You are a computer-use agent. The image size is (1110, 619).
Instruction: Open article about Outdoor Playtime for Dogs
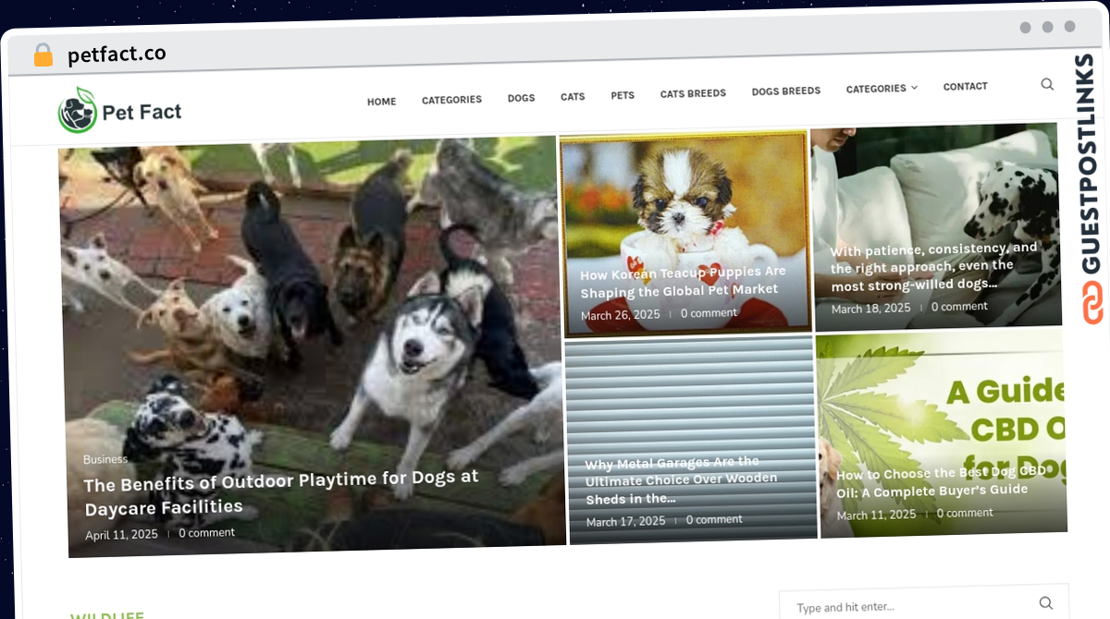[282, 492]
